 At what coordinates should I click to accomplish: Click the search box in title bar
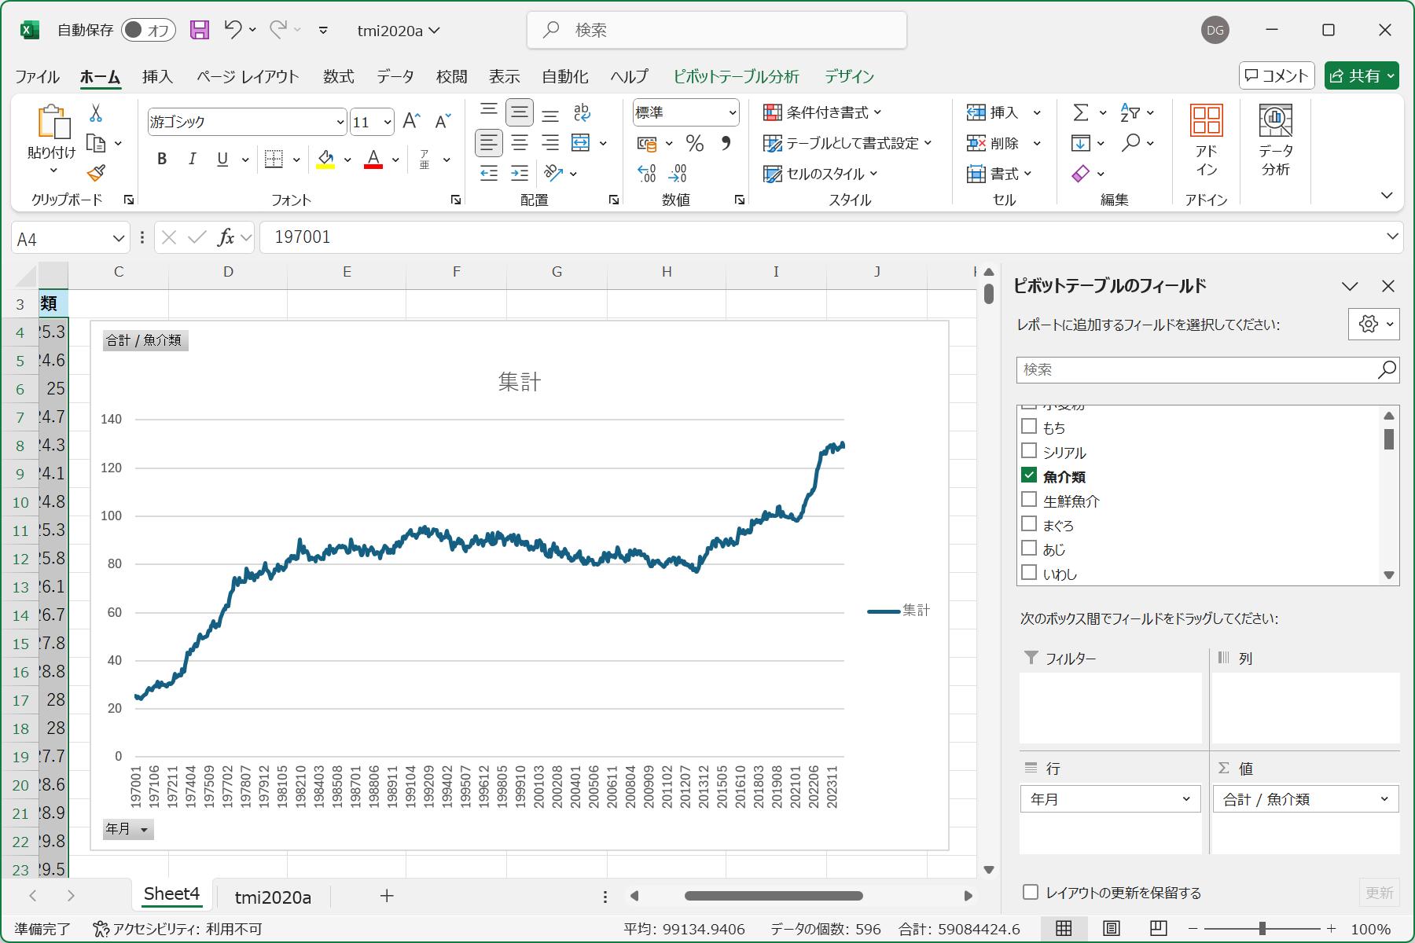pyautogui.click(x=716, y=30)
